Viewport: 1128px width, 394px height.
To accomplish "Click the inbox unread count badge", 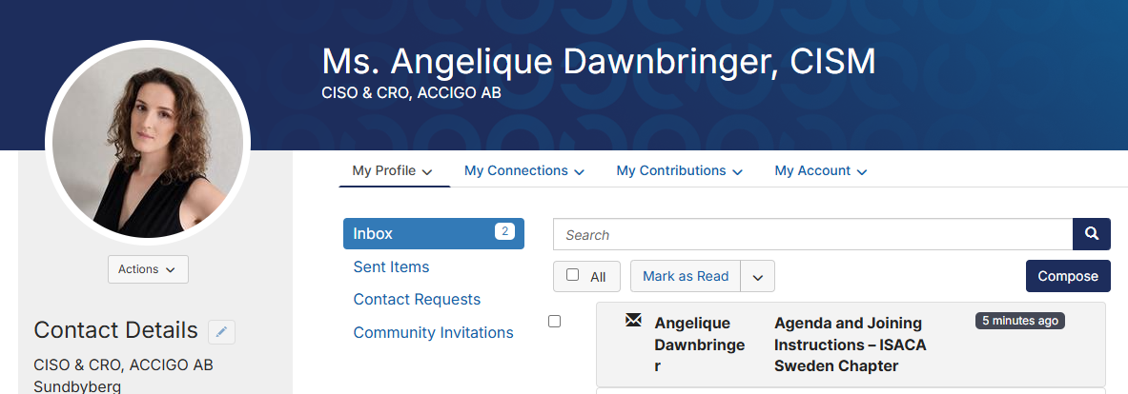I will pos(505,231).
